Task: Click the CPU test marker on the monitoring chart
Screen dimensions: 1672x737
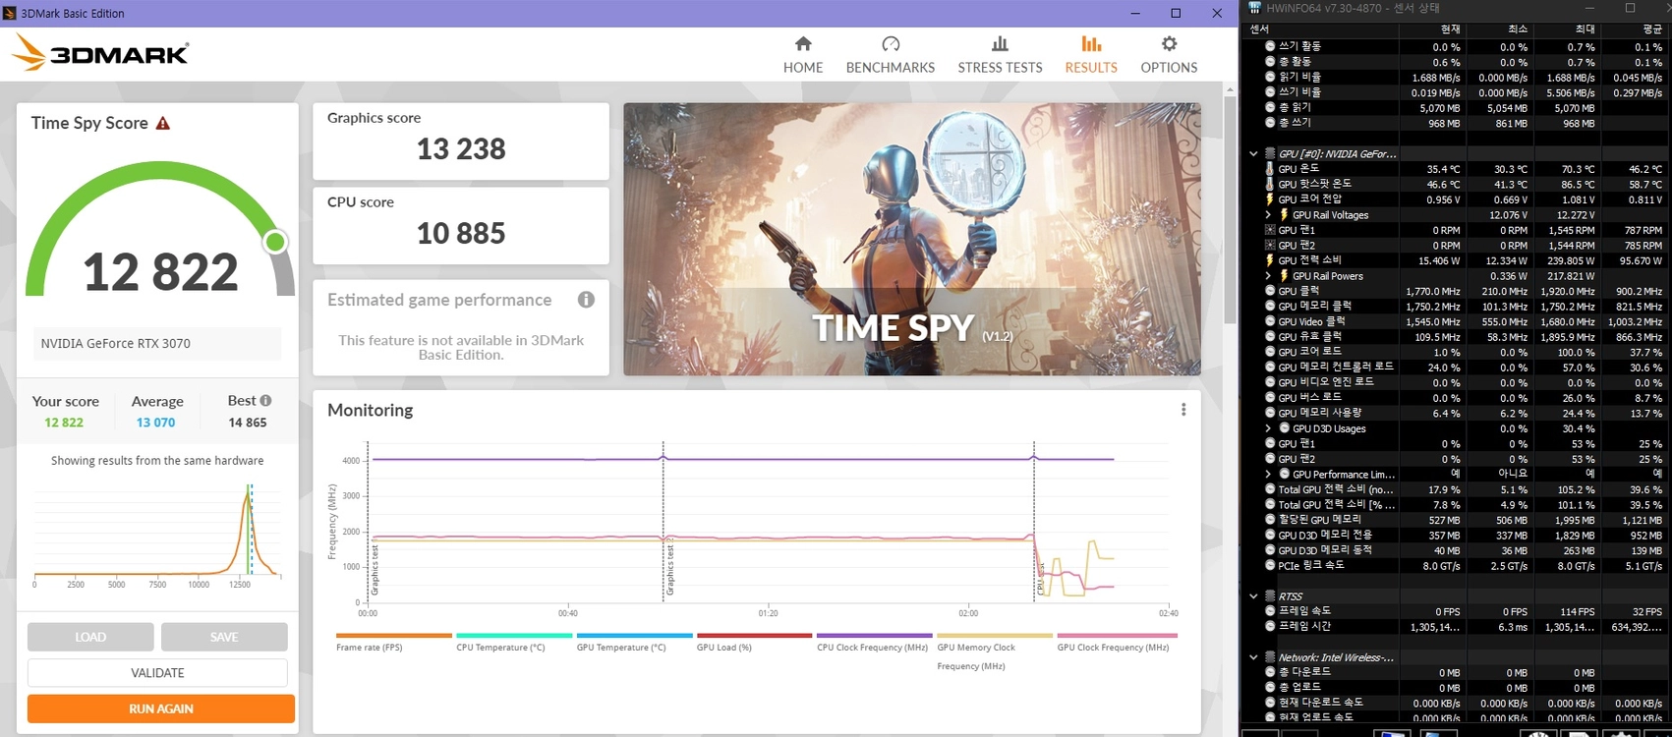Action: click(1040, 579)
